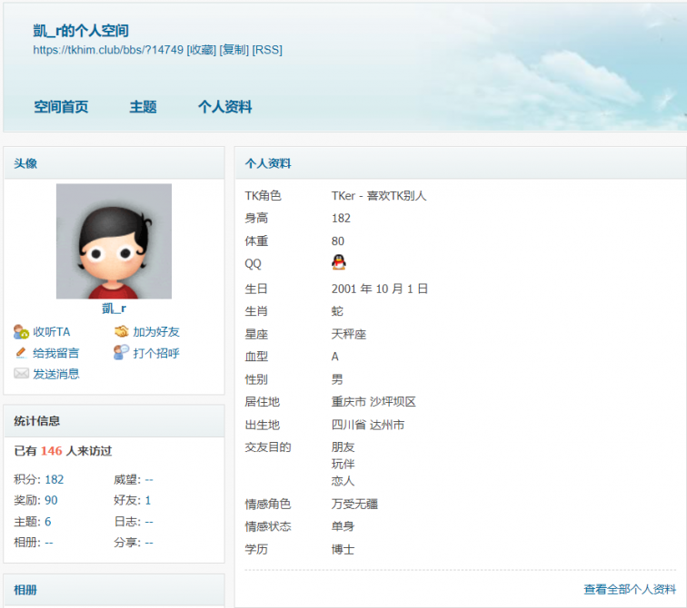Click the 积分 value 182
687x608 pixels.
[54, 479]
